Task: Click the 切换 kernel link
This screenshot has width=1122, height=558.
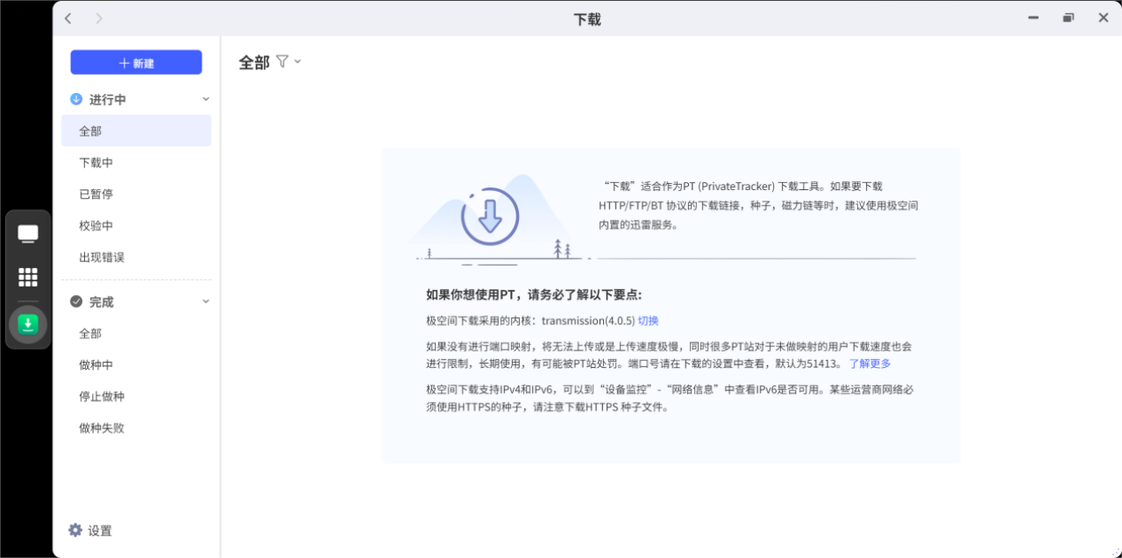Action: pyautogui.click(x=648, y=321)
